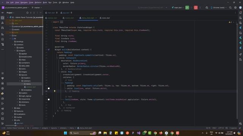This screenshot has height=136, width=243.
Task: Open project name yt_ecommerce_admin_panel dropdown
Action: tap(15, 8)
